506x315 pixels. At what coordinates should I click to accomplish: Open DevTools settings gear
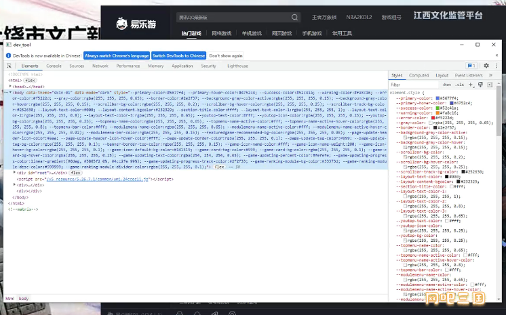(x=486, y=66)
